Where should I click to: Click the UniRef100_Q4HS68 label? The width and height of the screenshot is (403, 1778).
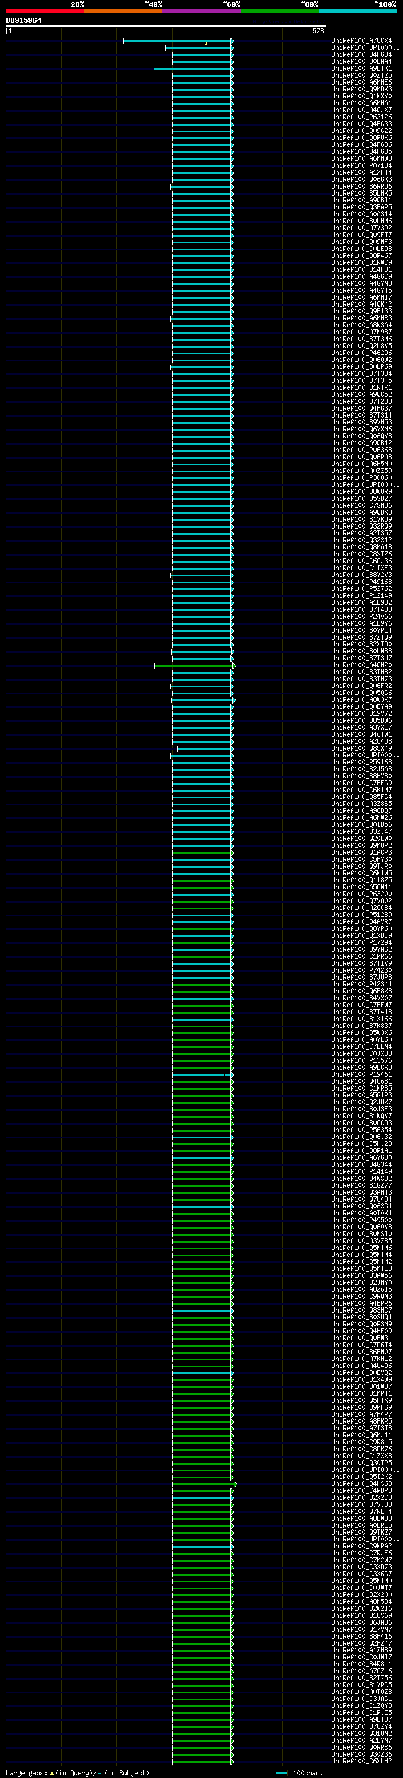361,1484
